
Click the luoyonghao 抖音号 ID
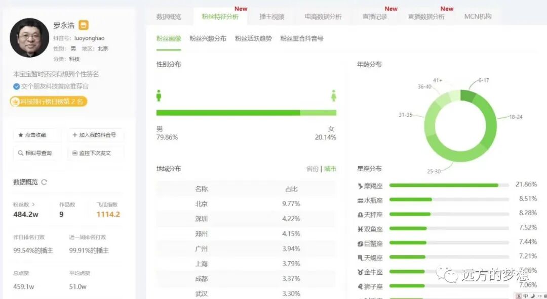coord(89,38)
